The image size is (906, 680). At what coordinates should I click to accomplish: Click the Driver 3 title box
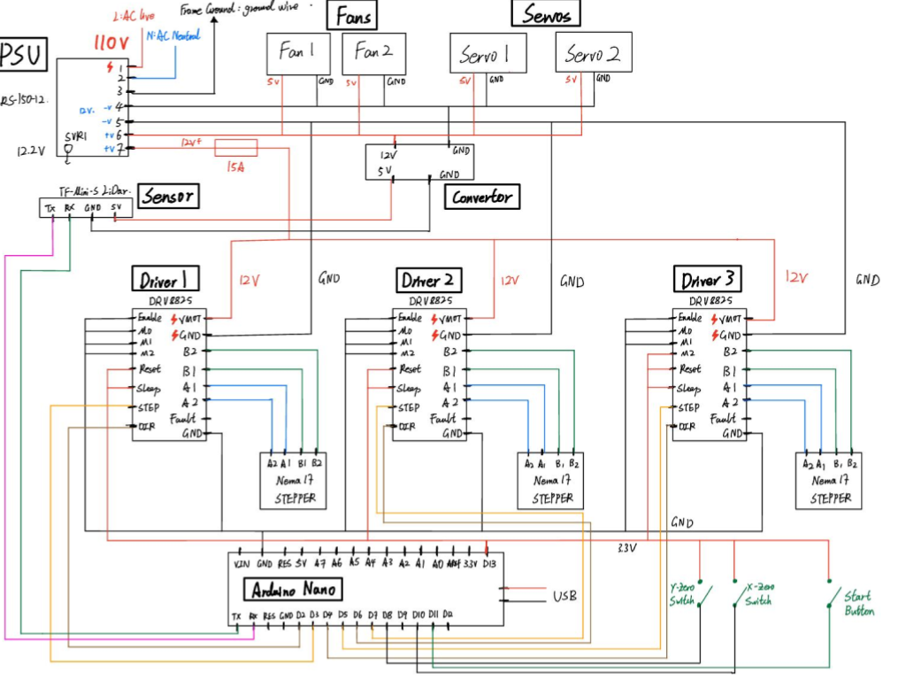point(707,279)
